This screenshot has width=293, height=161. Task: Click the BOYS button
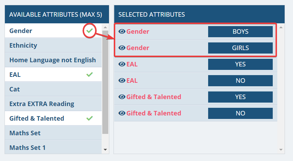click(x=240, y=31)
